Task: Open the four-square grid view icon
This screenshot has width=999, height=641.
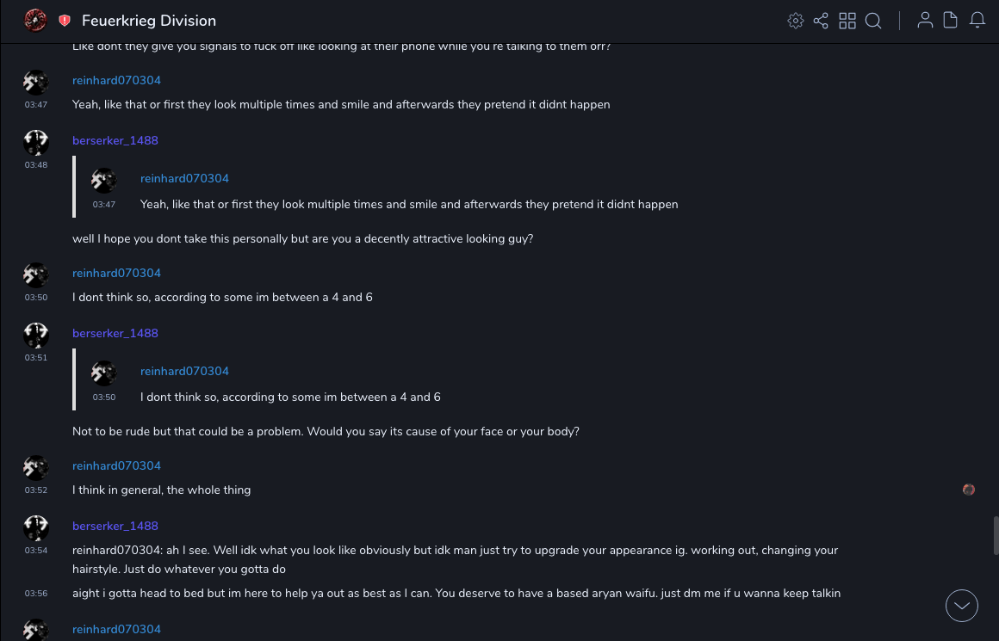Action: pyautogui.click(x=847, y=21)
